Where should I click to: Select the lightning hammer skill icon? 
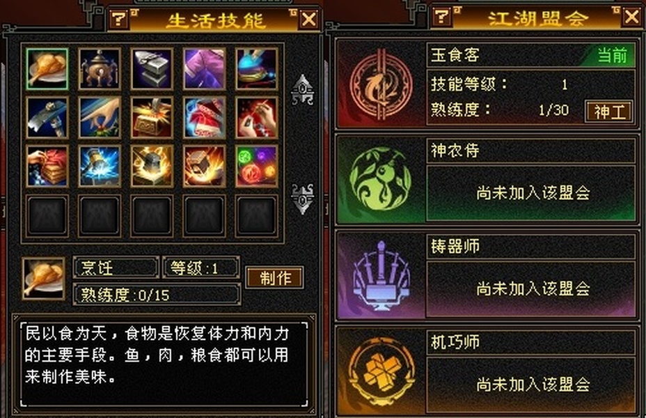[100, 166]
